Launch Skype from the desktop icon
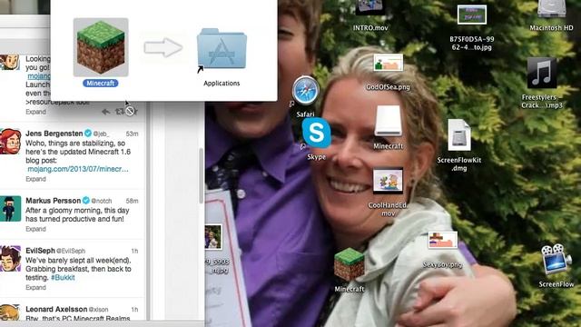Image resolution: width=581 pixels, height=327 pixels. [x=317, y=134]
